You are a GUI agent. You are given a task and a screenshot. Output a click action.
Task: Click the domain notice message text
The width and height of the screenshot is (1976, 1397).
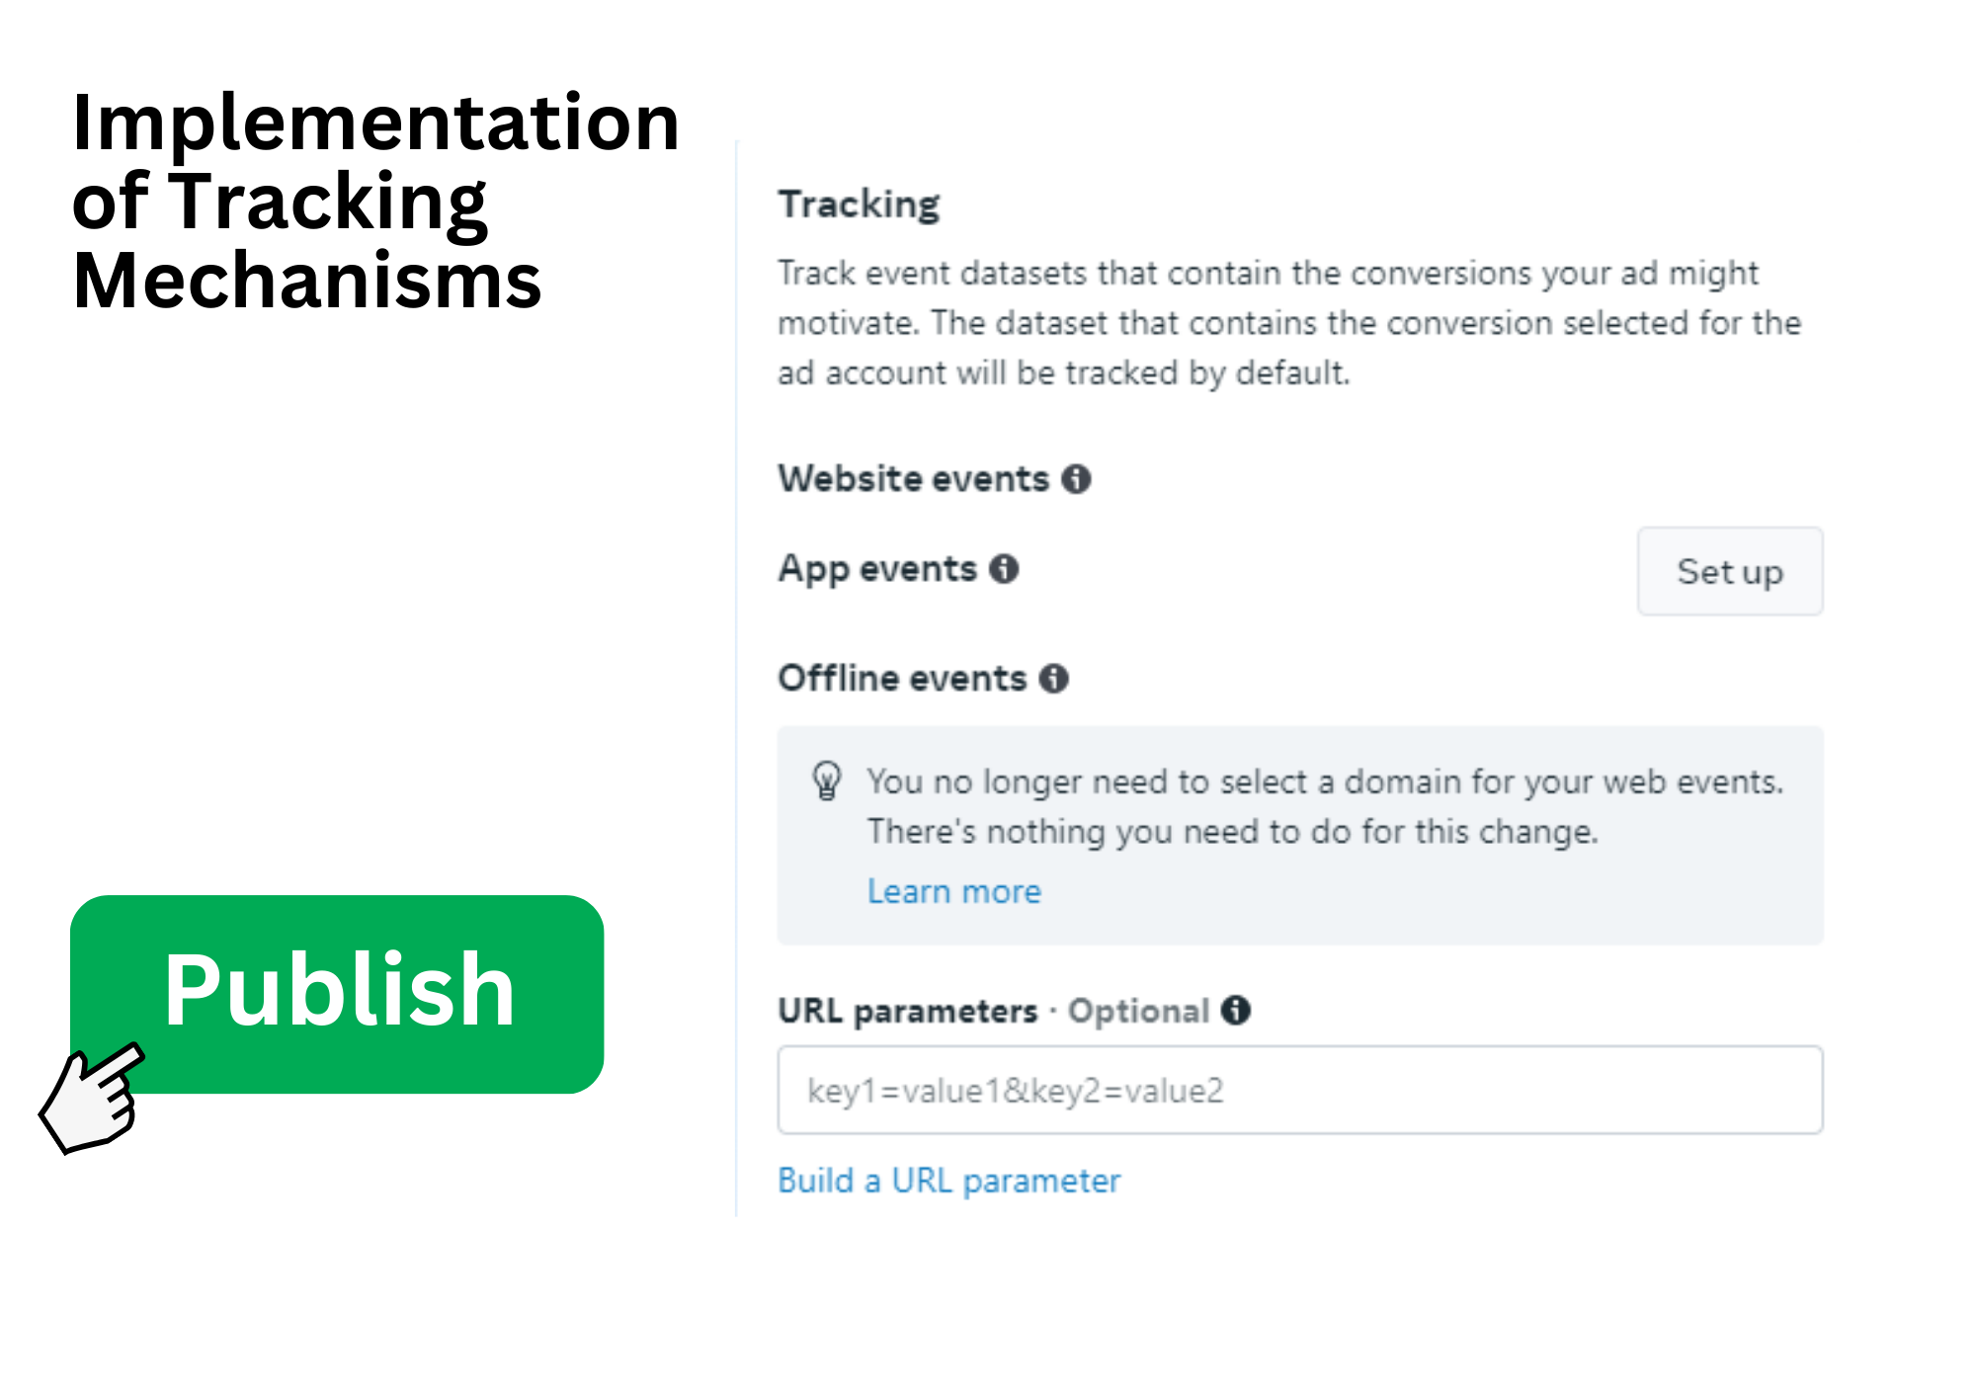(1324, 806)
